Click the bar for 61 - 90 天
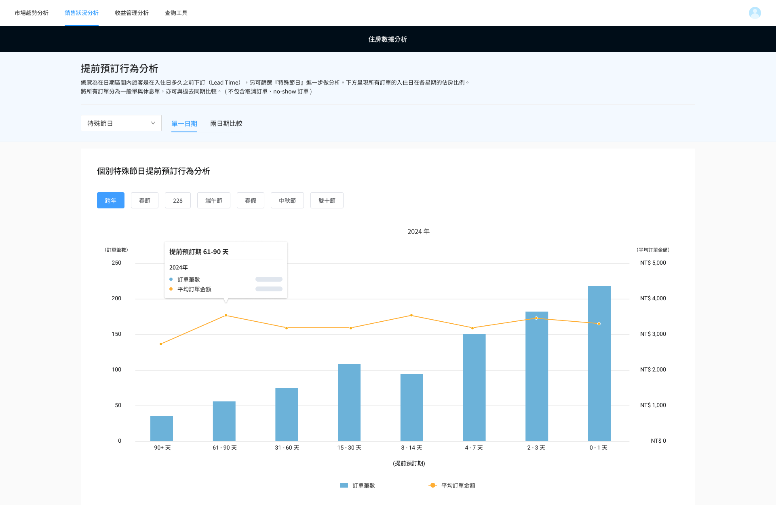This screenshot has height=505, width=776. pyautogui.click(x=224, y=421)
